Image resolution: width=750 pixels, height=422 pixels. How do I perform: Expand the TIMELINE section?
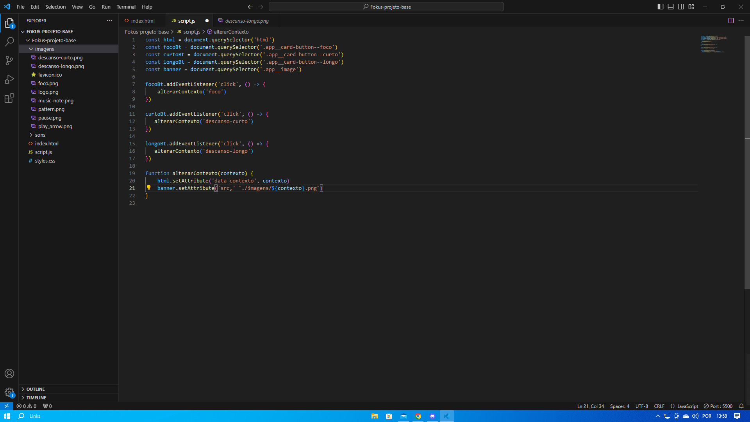tap(68, 398)
